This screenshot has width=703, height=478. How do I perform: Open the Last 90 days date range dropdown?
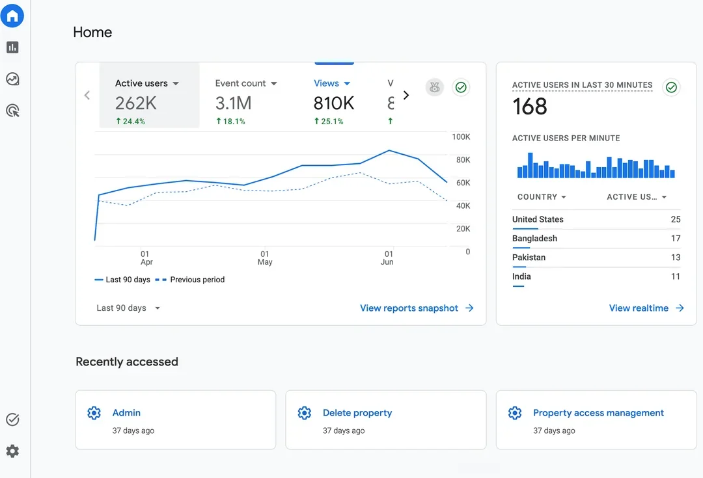point(128,308)
